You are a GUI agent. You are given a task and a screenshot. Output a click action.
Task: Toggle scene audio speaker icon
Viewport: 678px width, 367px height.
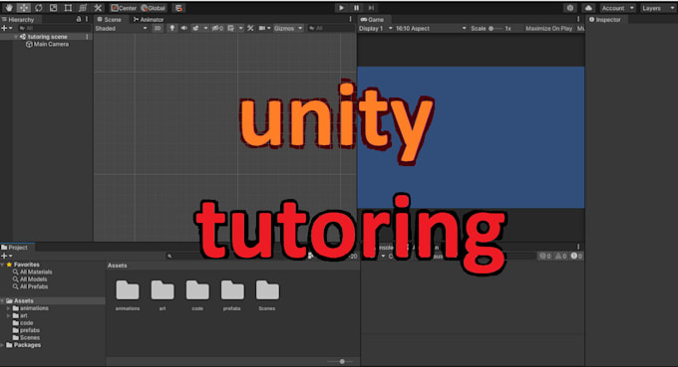coord(183,28)
